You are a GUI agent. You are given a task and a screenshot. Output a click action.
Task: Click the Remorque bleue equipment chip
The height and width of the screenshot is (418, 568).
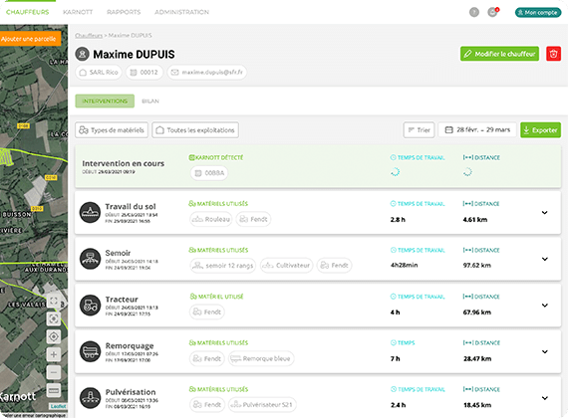261,358
